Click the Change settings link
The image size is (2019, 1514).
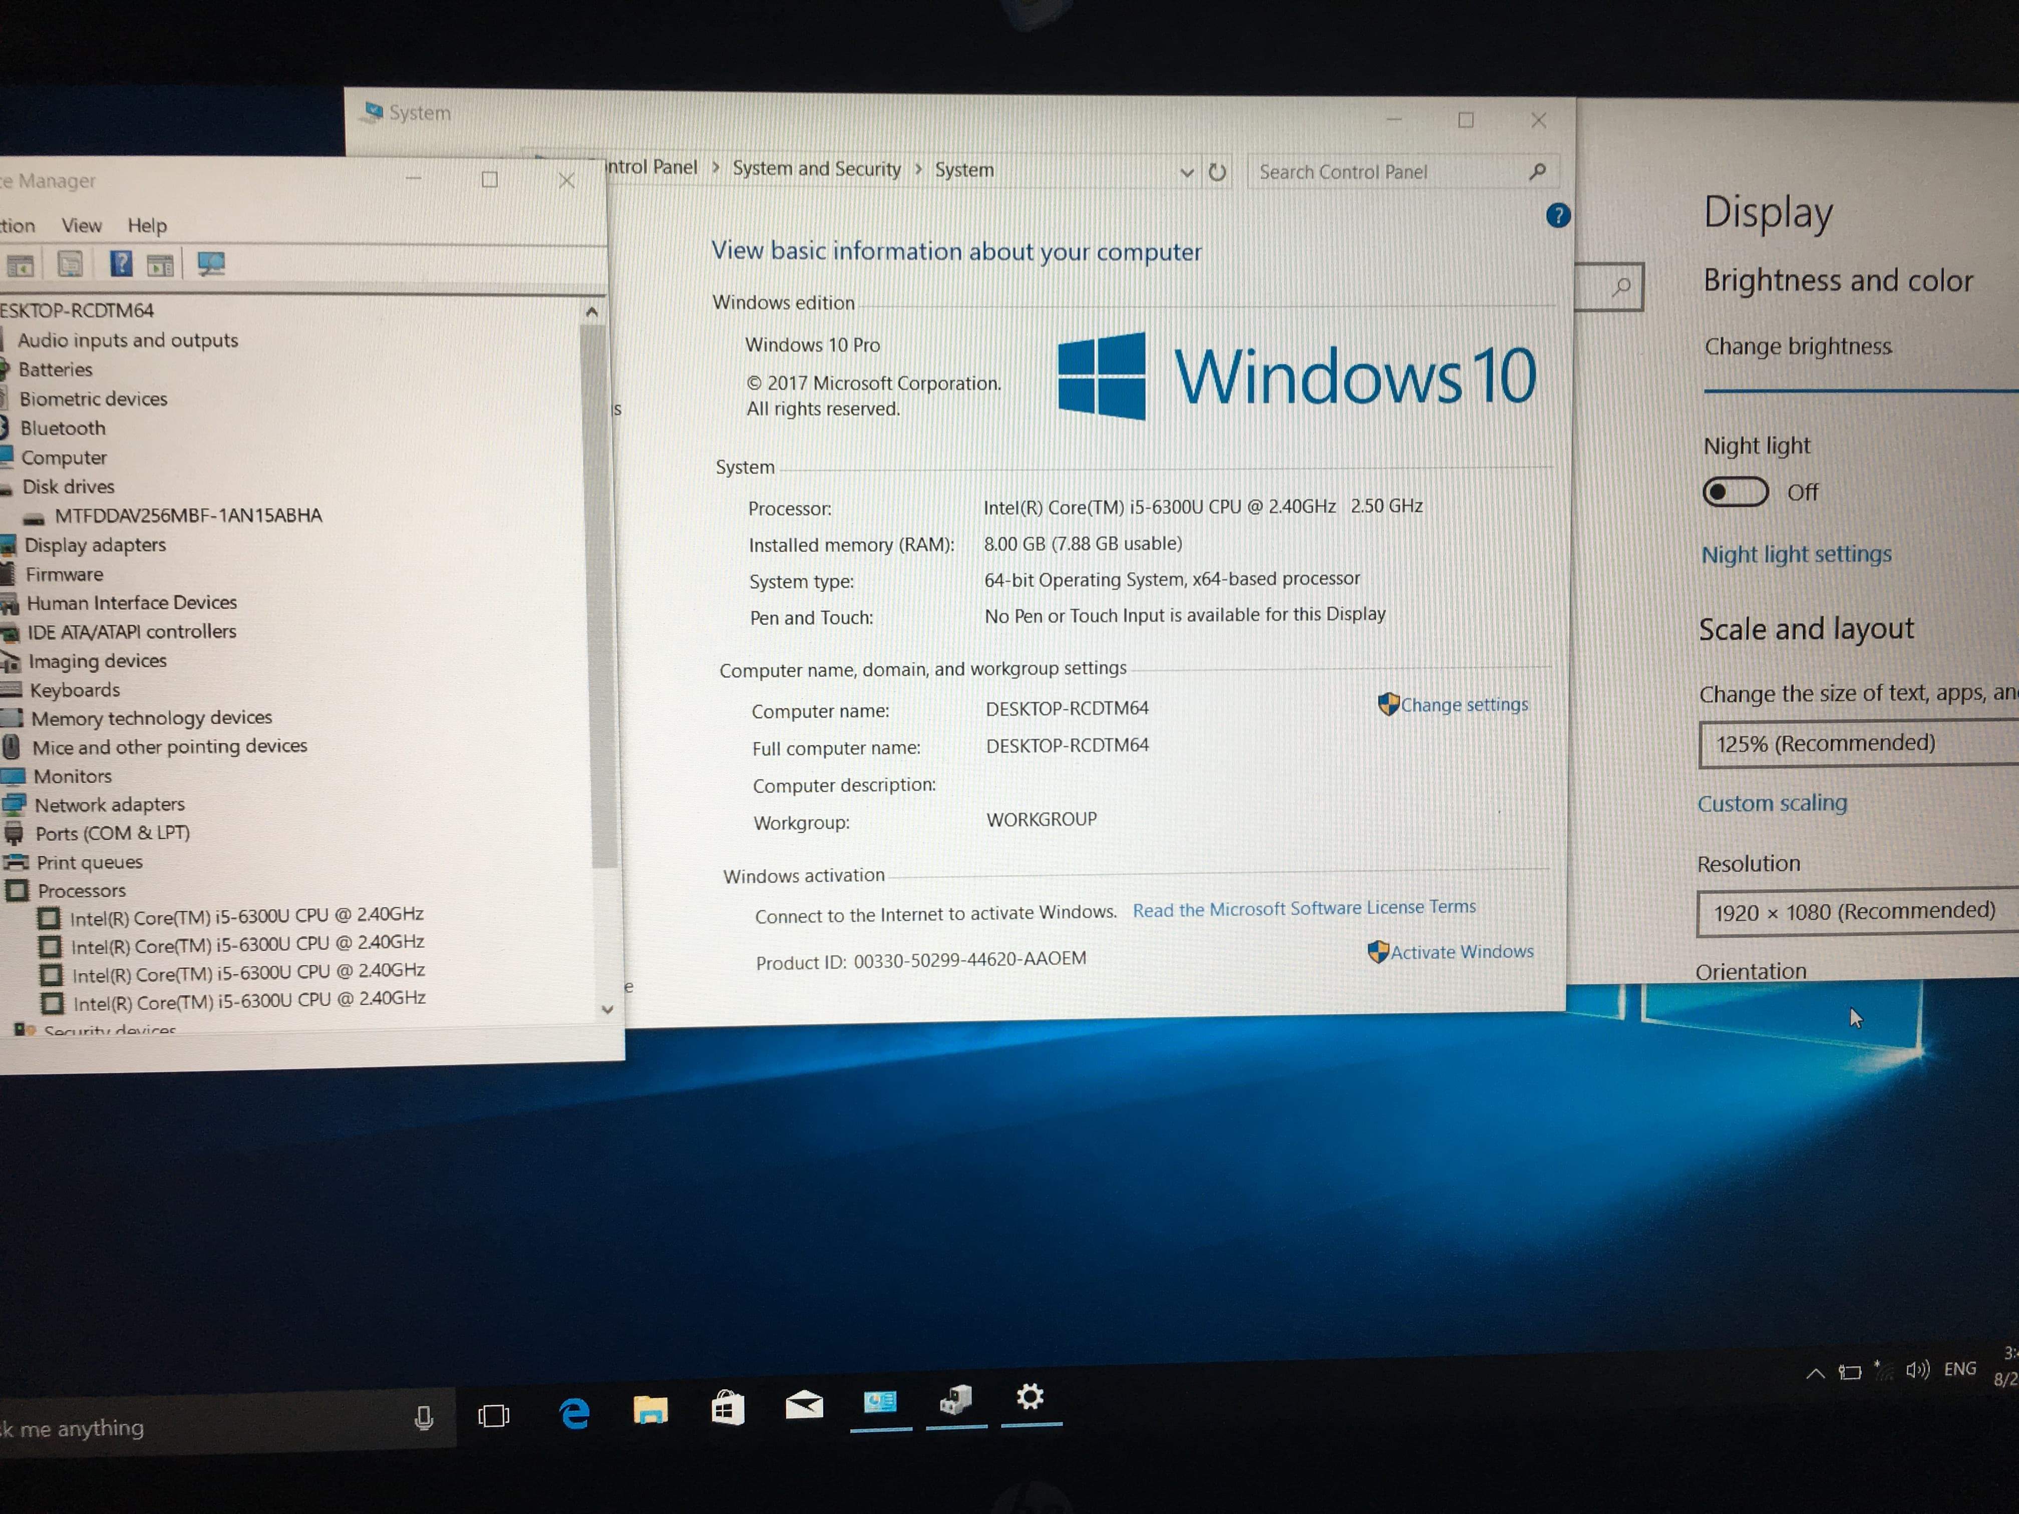pyautogui.click(x=1464, y=704)
